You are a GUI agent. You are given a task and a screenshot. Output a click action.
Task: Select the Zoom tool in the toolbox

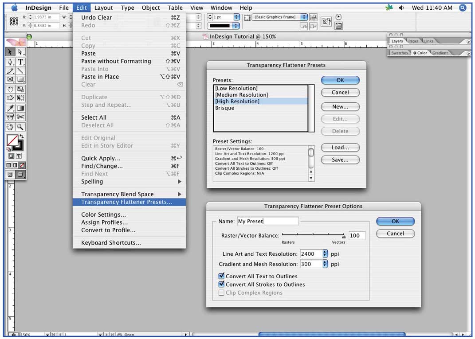pos(20,125)
